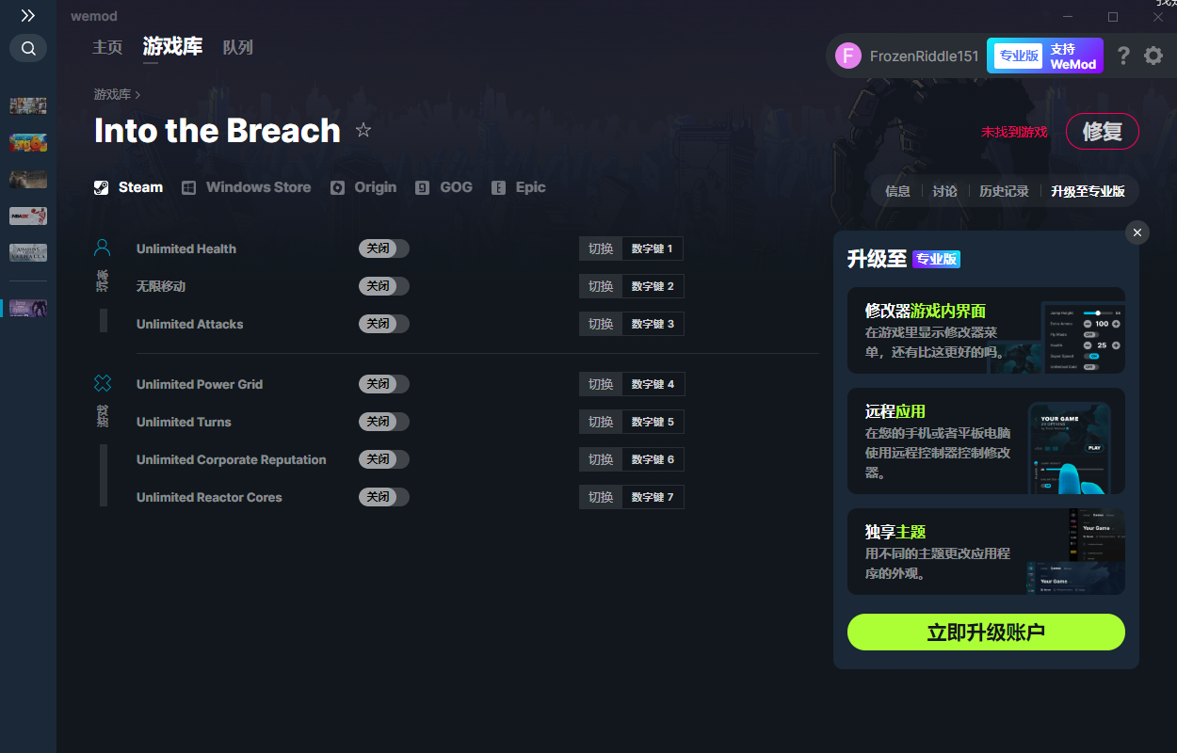Image resolution: width=1177 pixels, height=753 pixels.
Task: Click the player category person icon
Action: (x=103, y=248)
